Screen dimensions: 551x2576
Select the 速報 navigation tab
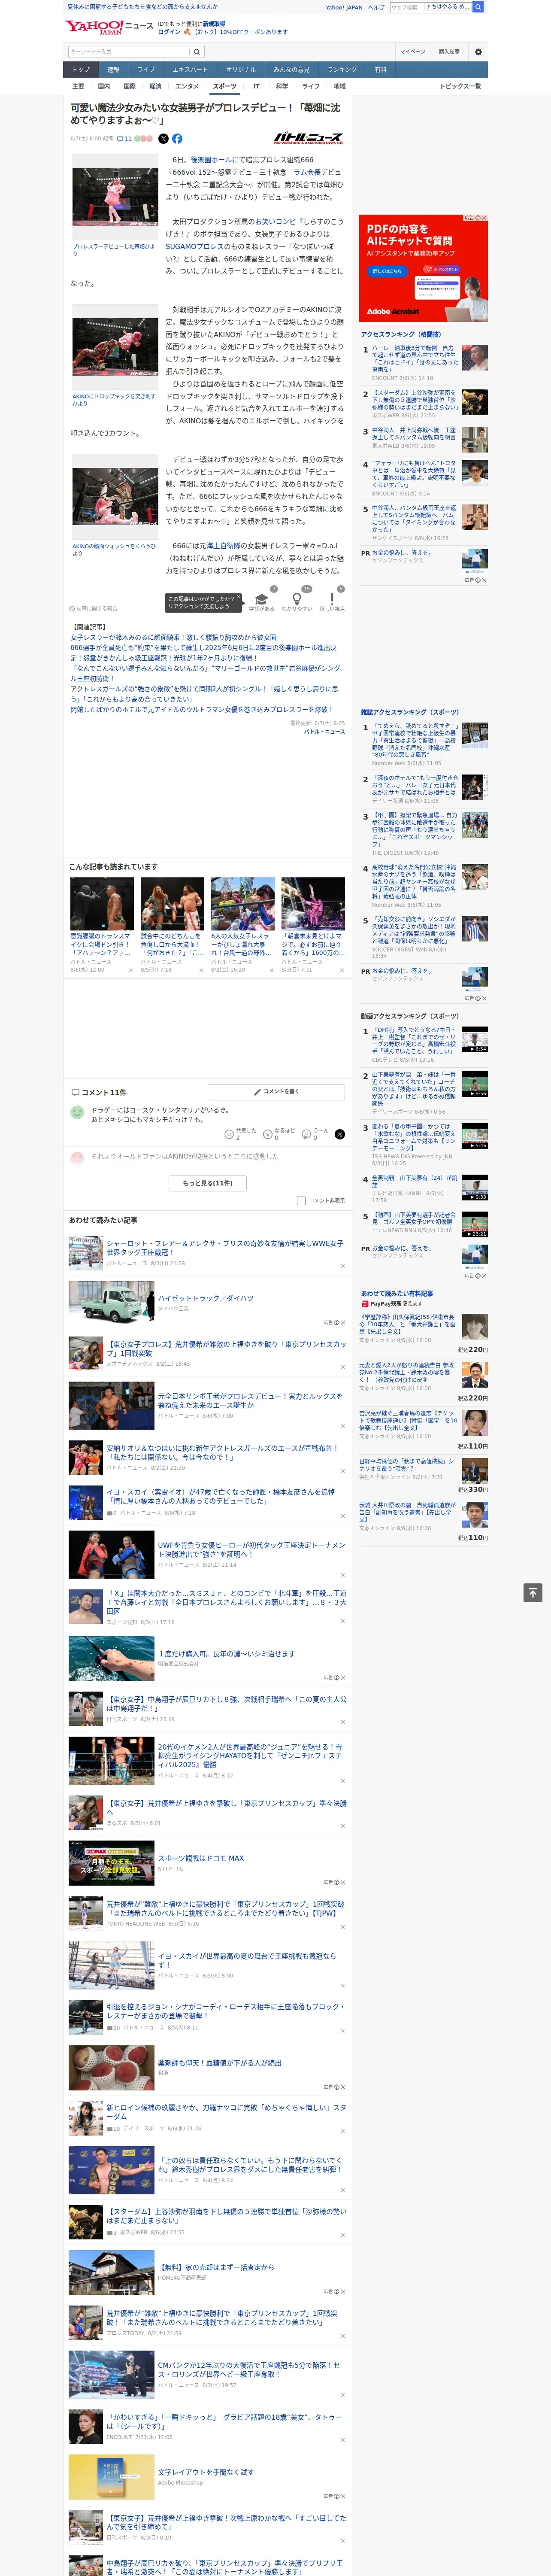pyautogui.click(x=113, y=70)
